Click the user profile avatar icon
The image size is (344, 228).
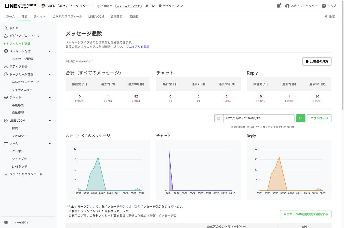click(x=287, y=6)
